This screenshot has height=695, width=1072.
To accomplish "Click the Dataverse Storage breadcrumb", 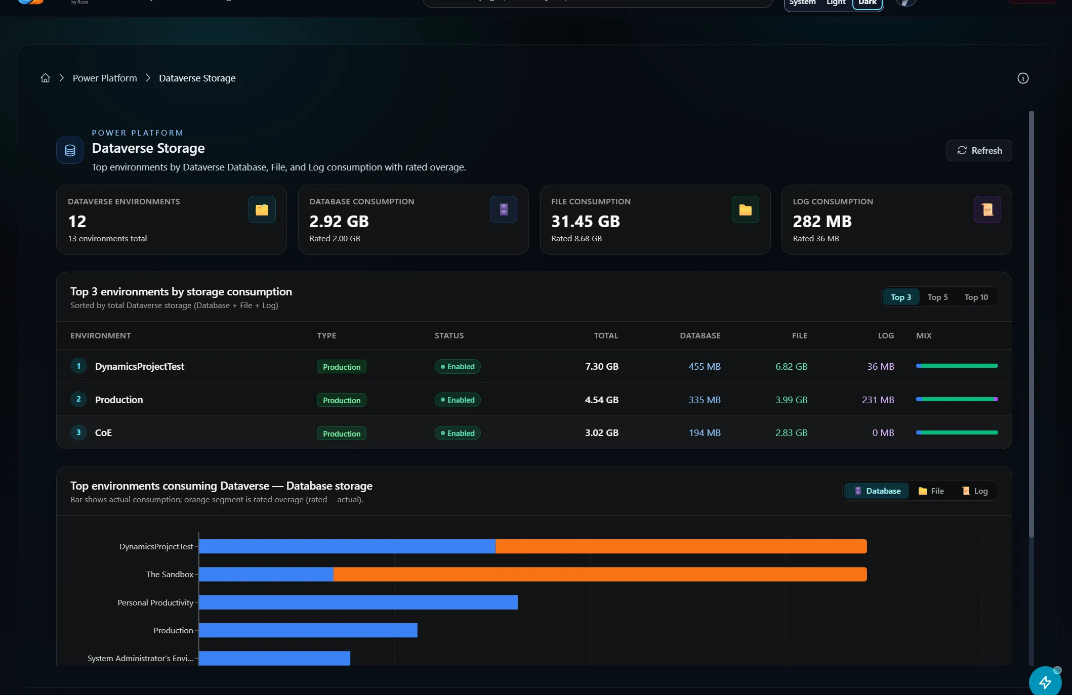I will pyautogui.click(x=197, y=78).
